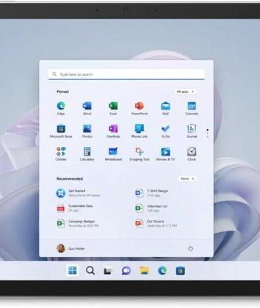Launch PowerPoint from pinned apps
Image resolution: width=260 pixels, height=308 pixels.
pyautogui.click(x=139, y=108)
